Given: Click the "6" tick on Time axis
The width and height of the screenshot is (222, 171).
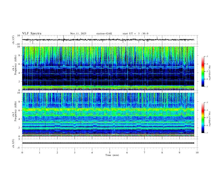Looking at the screenshot, I should click(x=127, y=153).
